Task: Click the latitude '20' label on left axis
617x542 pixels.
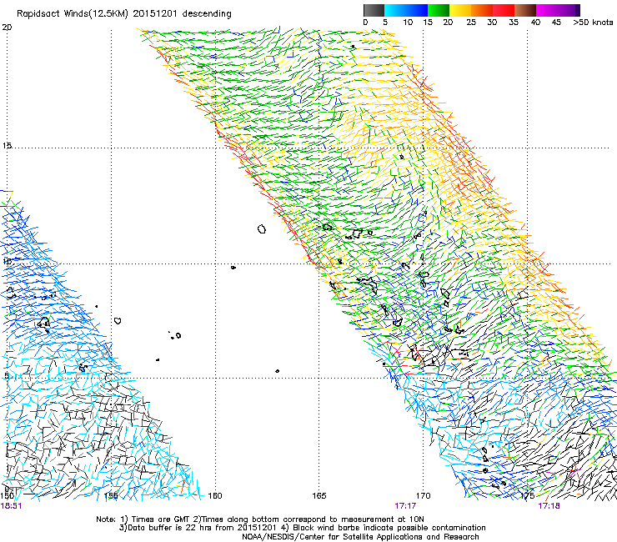Action: click(7, 28)
